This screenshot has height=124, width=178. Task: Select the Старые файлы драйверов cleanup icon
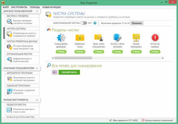point(61,38)
